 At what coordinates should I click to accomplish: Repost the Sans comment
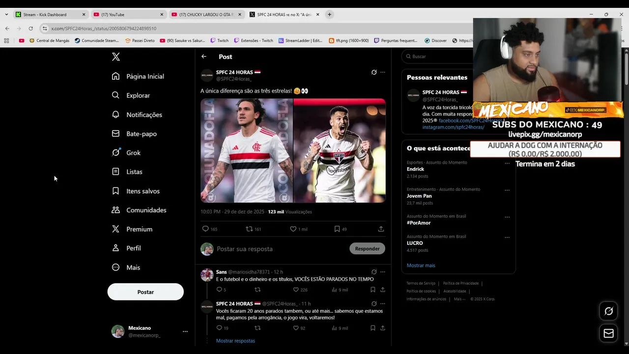coord(257,290)
